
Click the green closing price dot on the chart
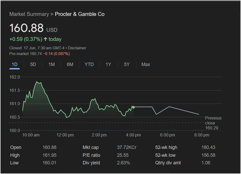tap(133, 107)
